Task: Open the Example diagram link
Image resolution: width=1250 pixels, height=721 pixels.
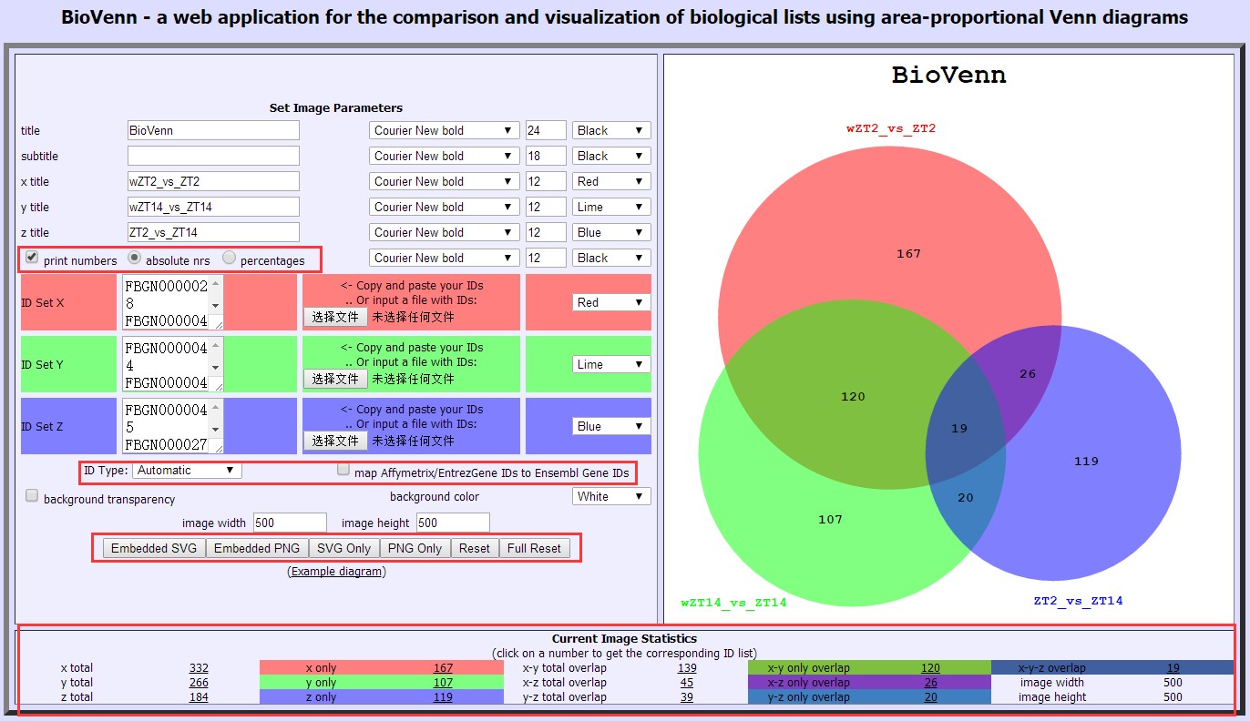Action: 337,572
